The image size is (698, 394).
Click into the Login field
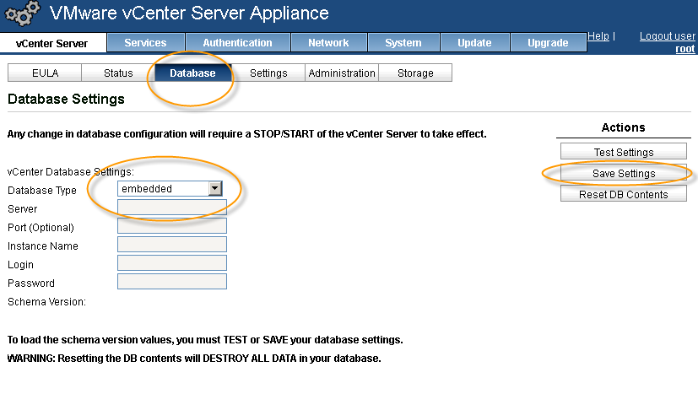pos(172,262)
